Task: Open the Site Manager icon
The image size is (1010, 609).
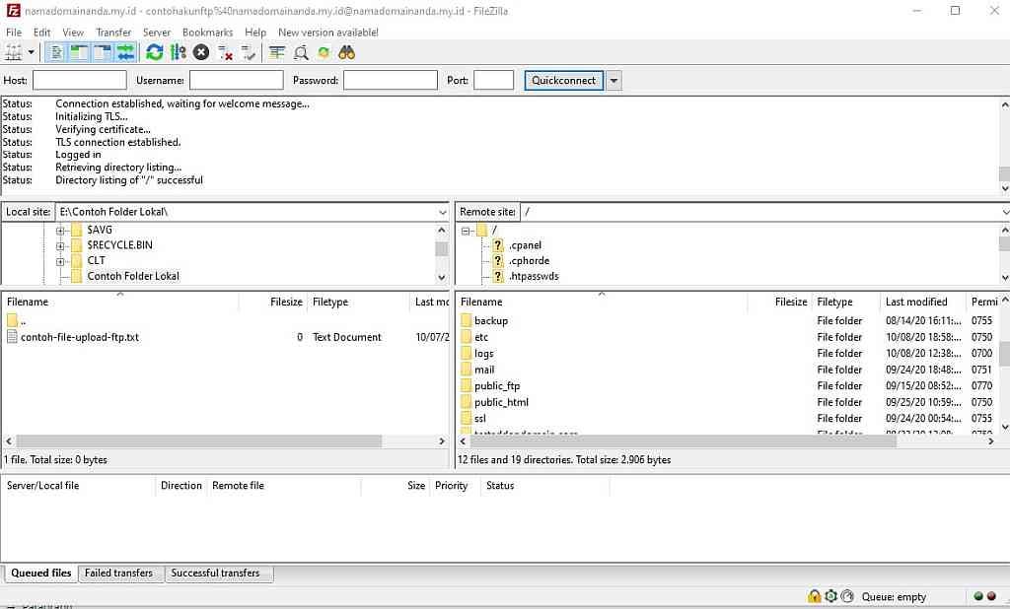Action: tap(14, 53)
